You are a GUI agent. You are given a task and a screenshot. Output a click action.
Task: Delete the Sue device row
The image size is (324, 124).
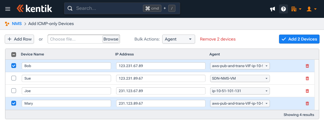[x=307, y=78]
